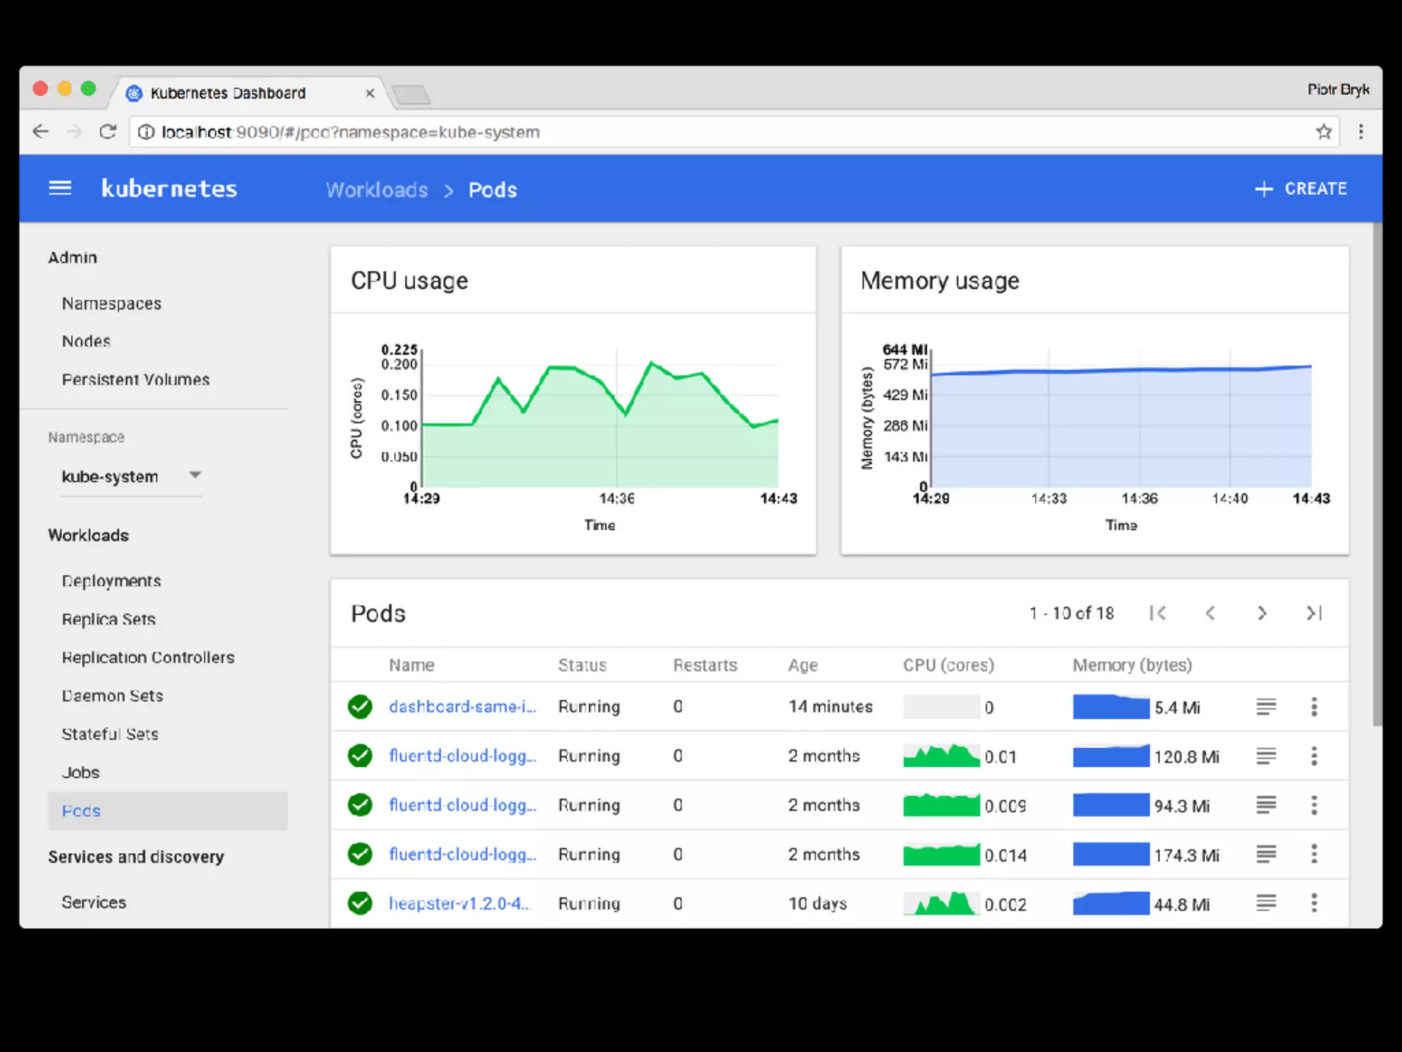Go to previous page of pods
The width and height of the screenshot is (1402, 1052).
tap(1210, 613)
